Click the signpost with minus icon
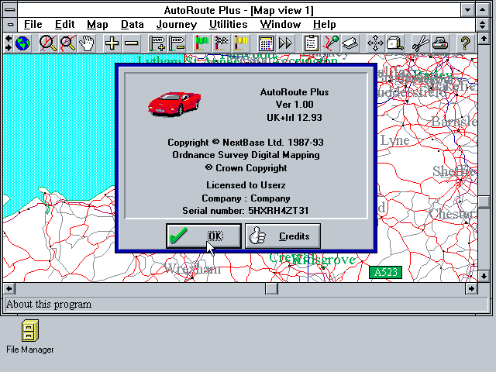This screenshot has width=496, height=372. click(x=177, y=43)
